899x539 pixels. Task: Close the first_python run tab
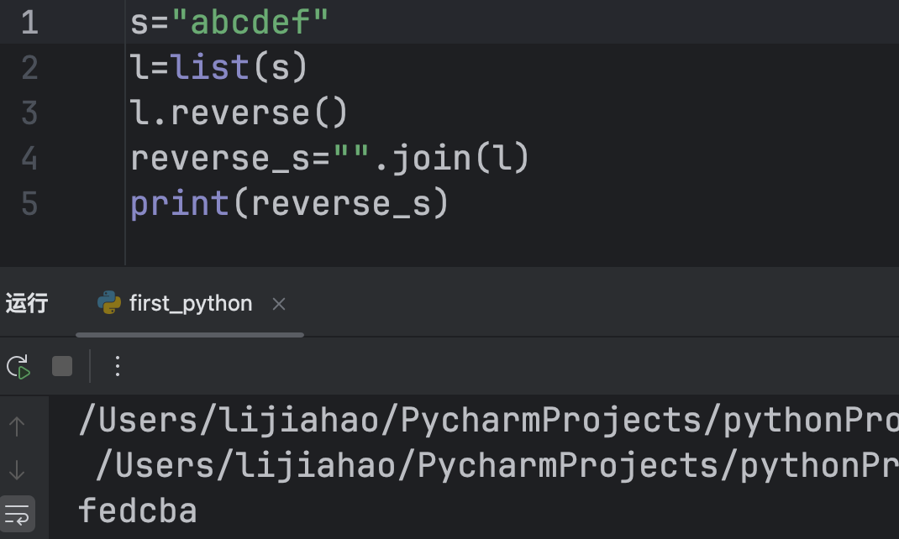click(279, 304)
